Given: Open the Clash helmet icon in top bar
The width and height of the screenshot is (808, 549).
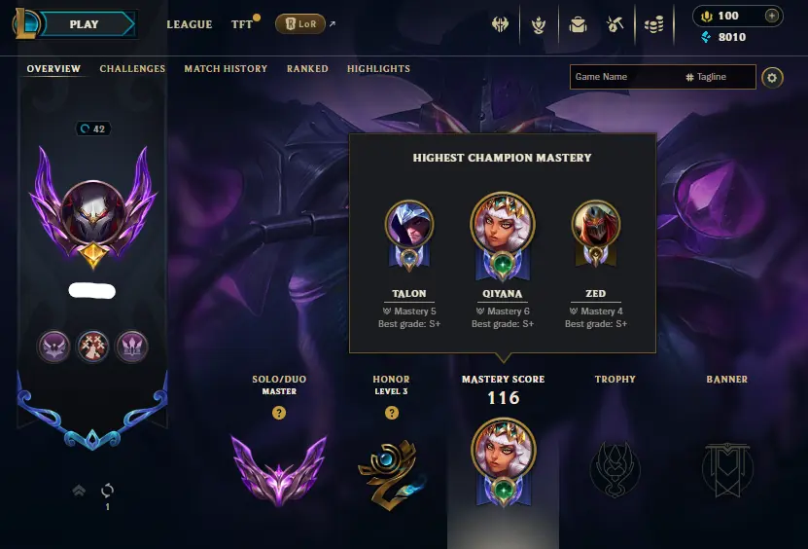Looking at the screenshot, I should [500, 24].
